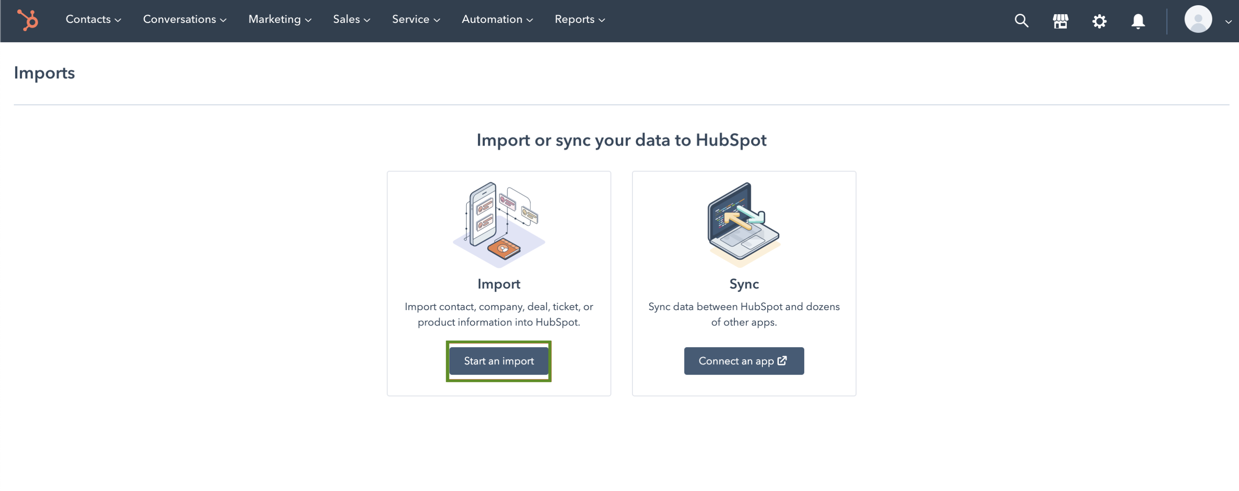Open the notifications bell icon

tap(1137, 21)
